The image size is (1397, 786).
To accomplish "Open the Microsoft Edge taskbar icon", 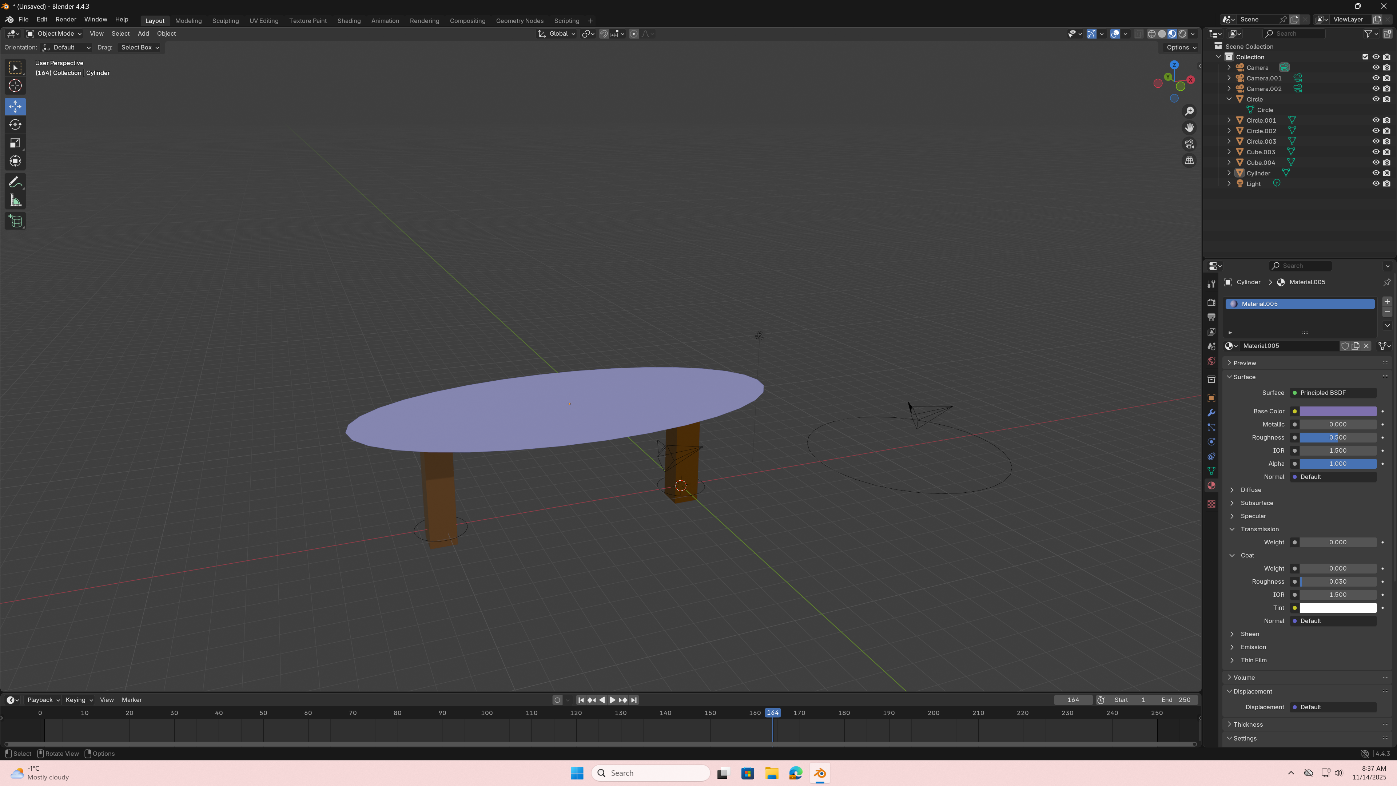I will (x=796, y=773).
